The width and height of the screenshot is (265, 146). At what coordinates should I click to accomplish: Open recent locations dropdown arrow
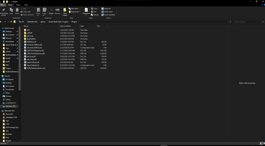click(8, 22)
